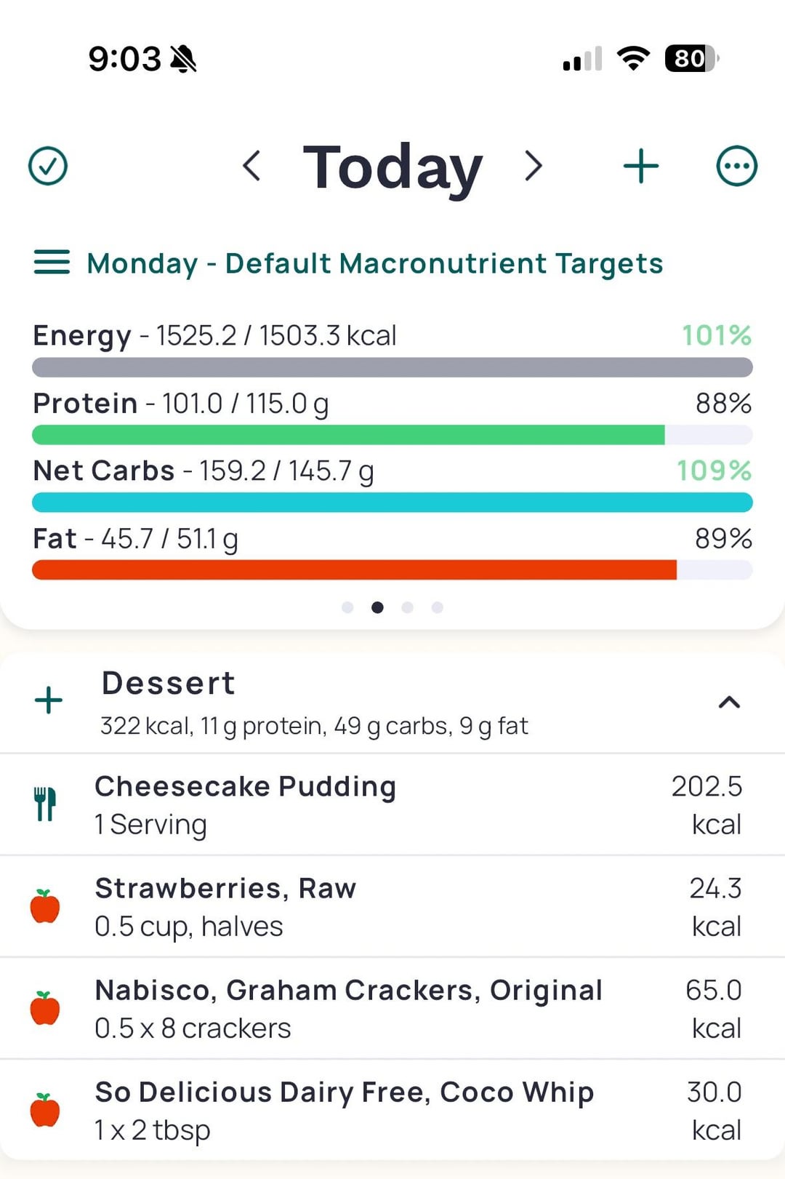Image resolution: width=785 pixels, height=1179 pixels.
Task: Tap the fork and knife recipe icon
Action: [x=45, y=804]
